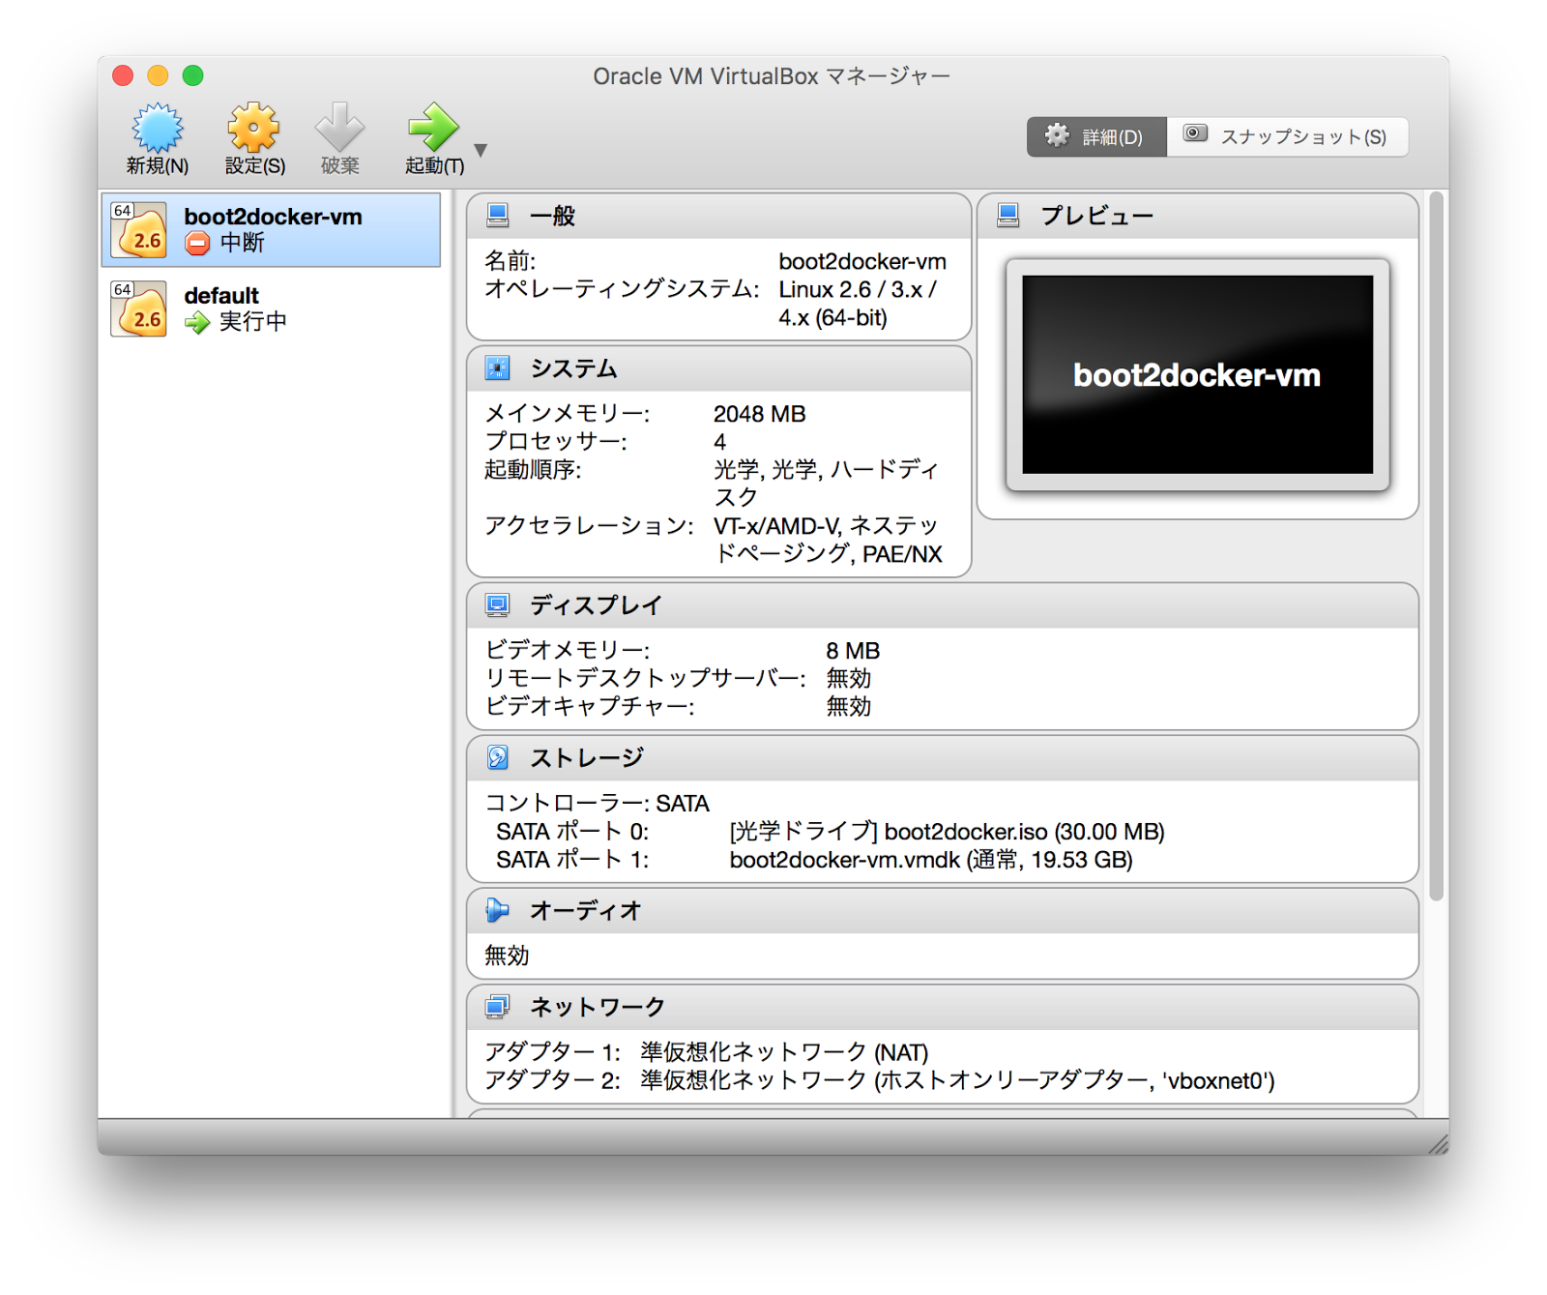Open the Start (起動) options dropdown arrow

click(481, 150)
